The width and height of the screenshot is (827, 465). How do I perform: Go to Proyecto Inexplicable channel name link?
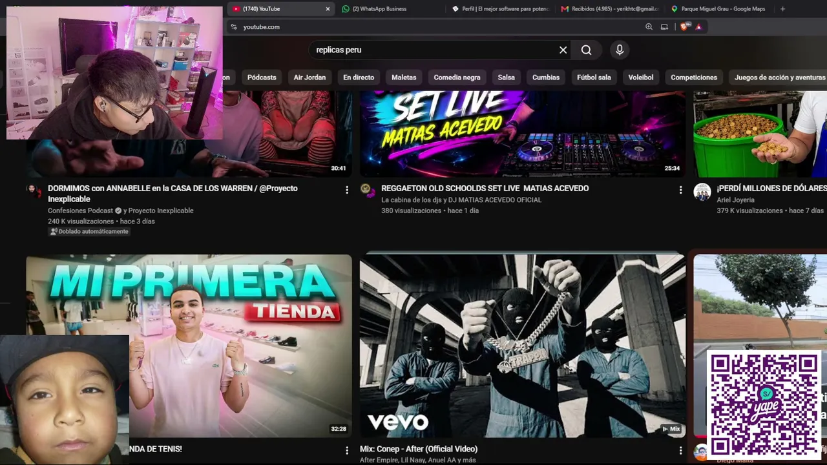(161, 211)
